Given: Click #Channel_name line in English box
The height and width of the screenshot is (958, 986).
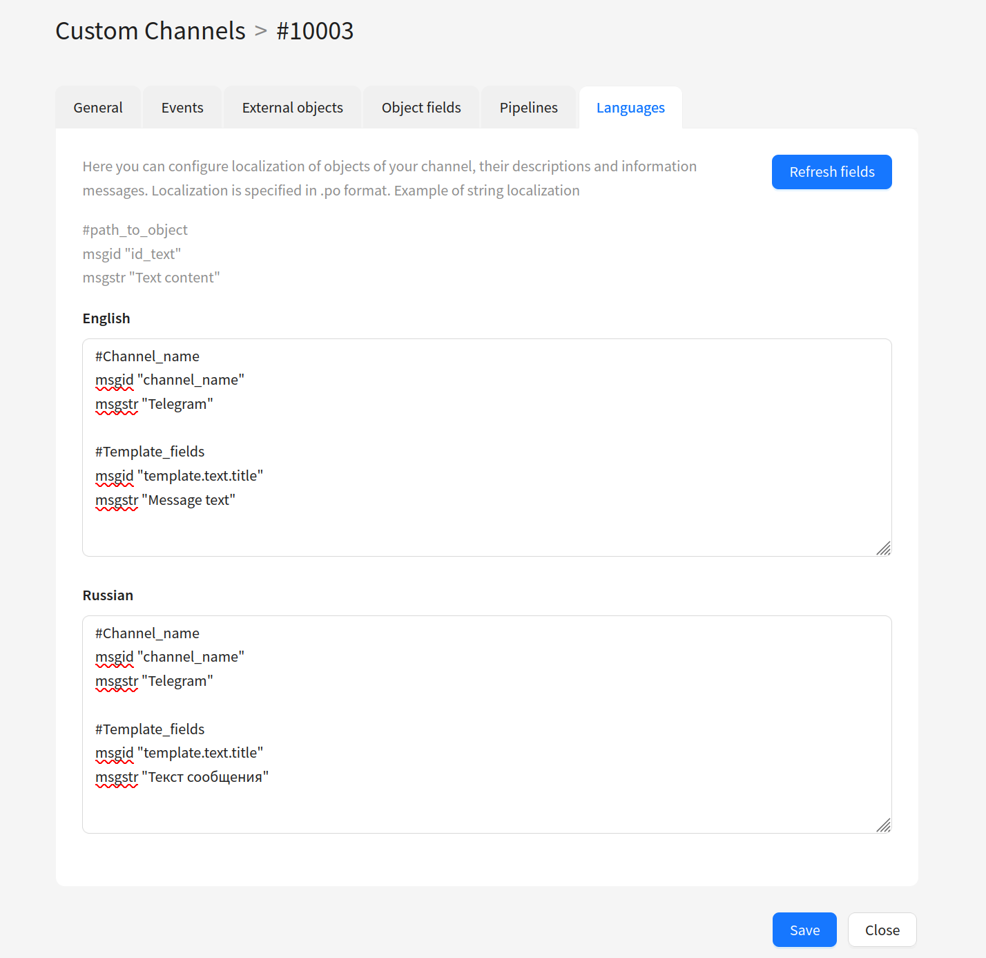Looking at the screenshot, I should pos(147,356).
